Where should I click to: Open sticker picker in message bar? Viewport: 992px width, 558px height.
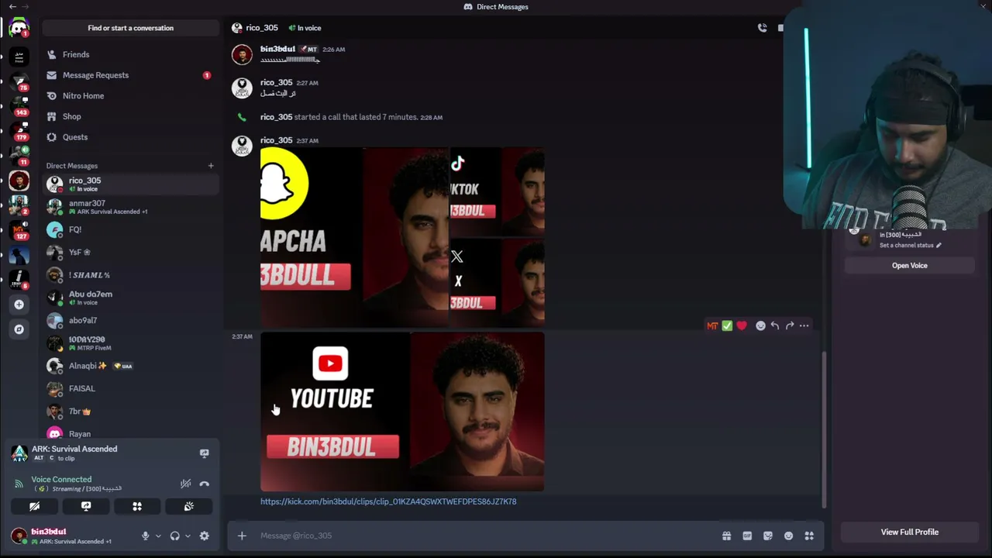click(768, 536)
